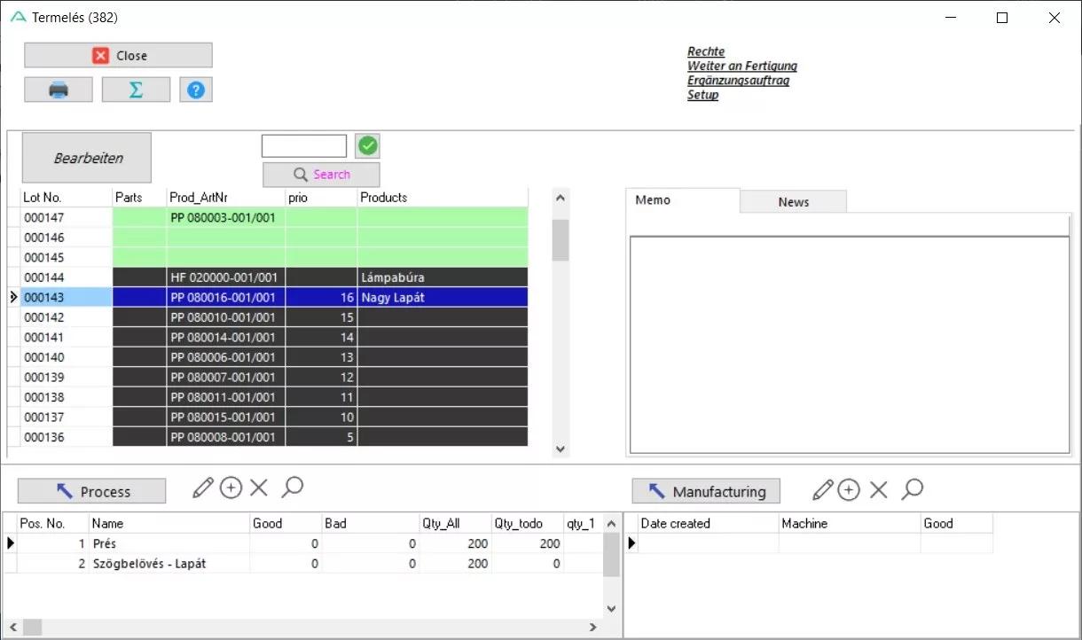This screenshot has width=1082, height=640.
Task: Select the Memo tab
Action: (654, 200)
